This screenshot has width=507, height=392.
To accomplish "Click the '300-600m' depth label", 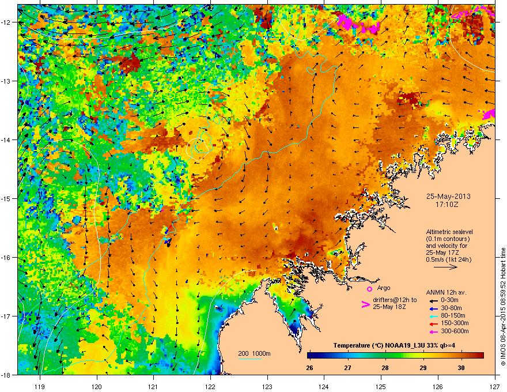I will (455, 331).
